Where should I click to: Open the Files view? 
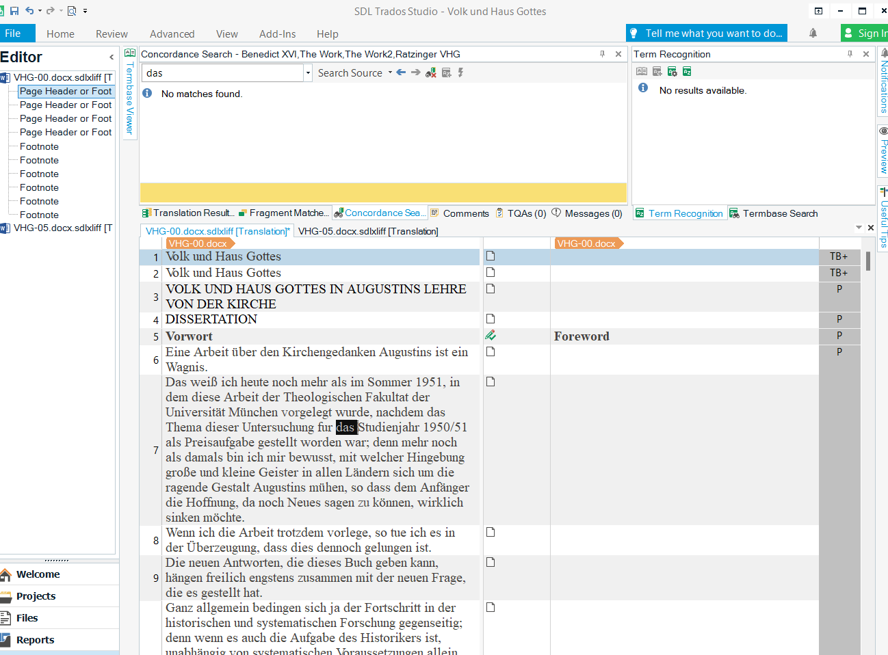click(60, 618)
